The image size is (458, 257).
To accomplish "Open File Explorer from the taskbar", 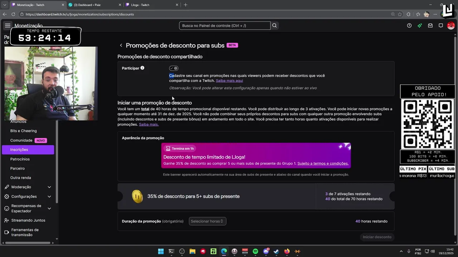I will (192, 251).
